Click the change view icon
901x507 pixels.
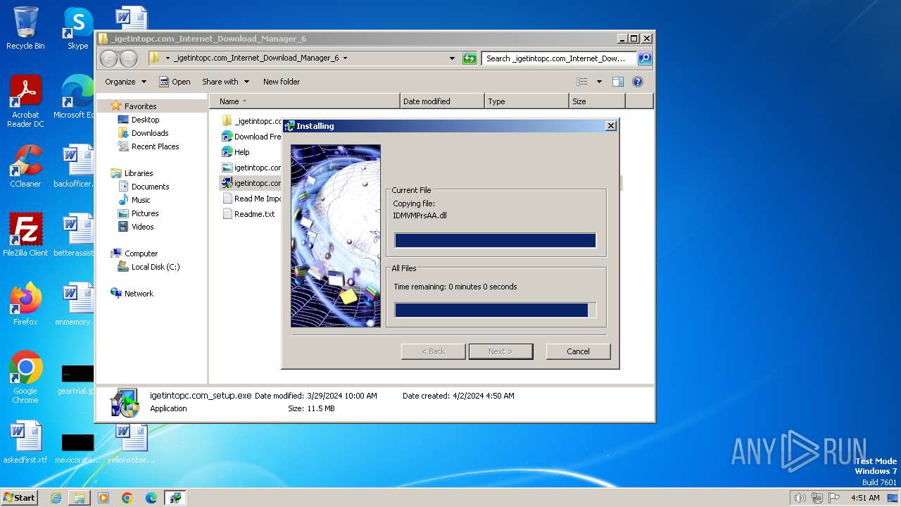582,82
